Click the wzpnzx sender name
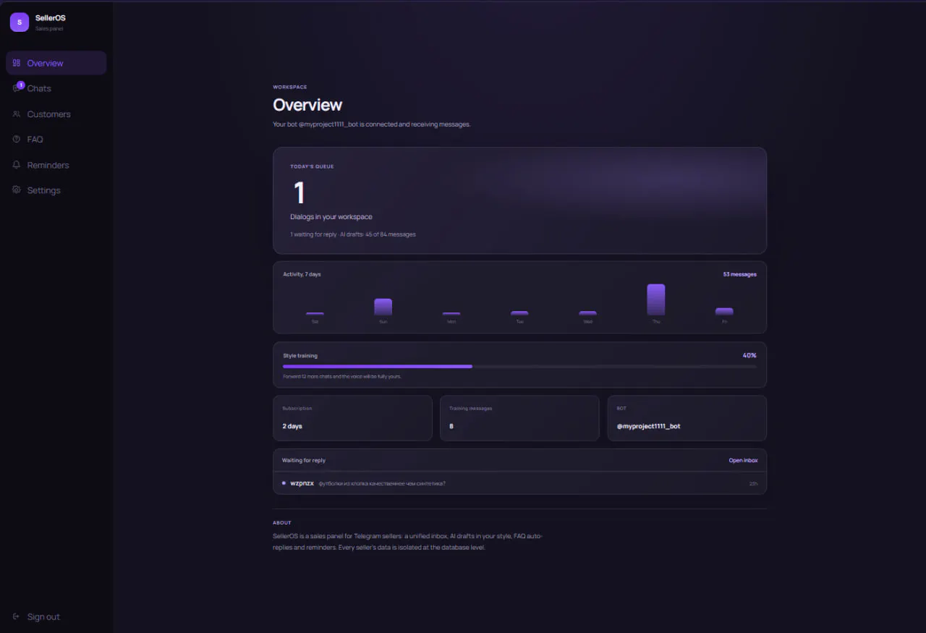Screen dimensions: 926x633 pos(302,483)
